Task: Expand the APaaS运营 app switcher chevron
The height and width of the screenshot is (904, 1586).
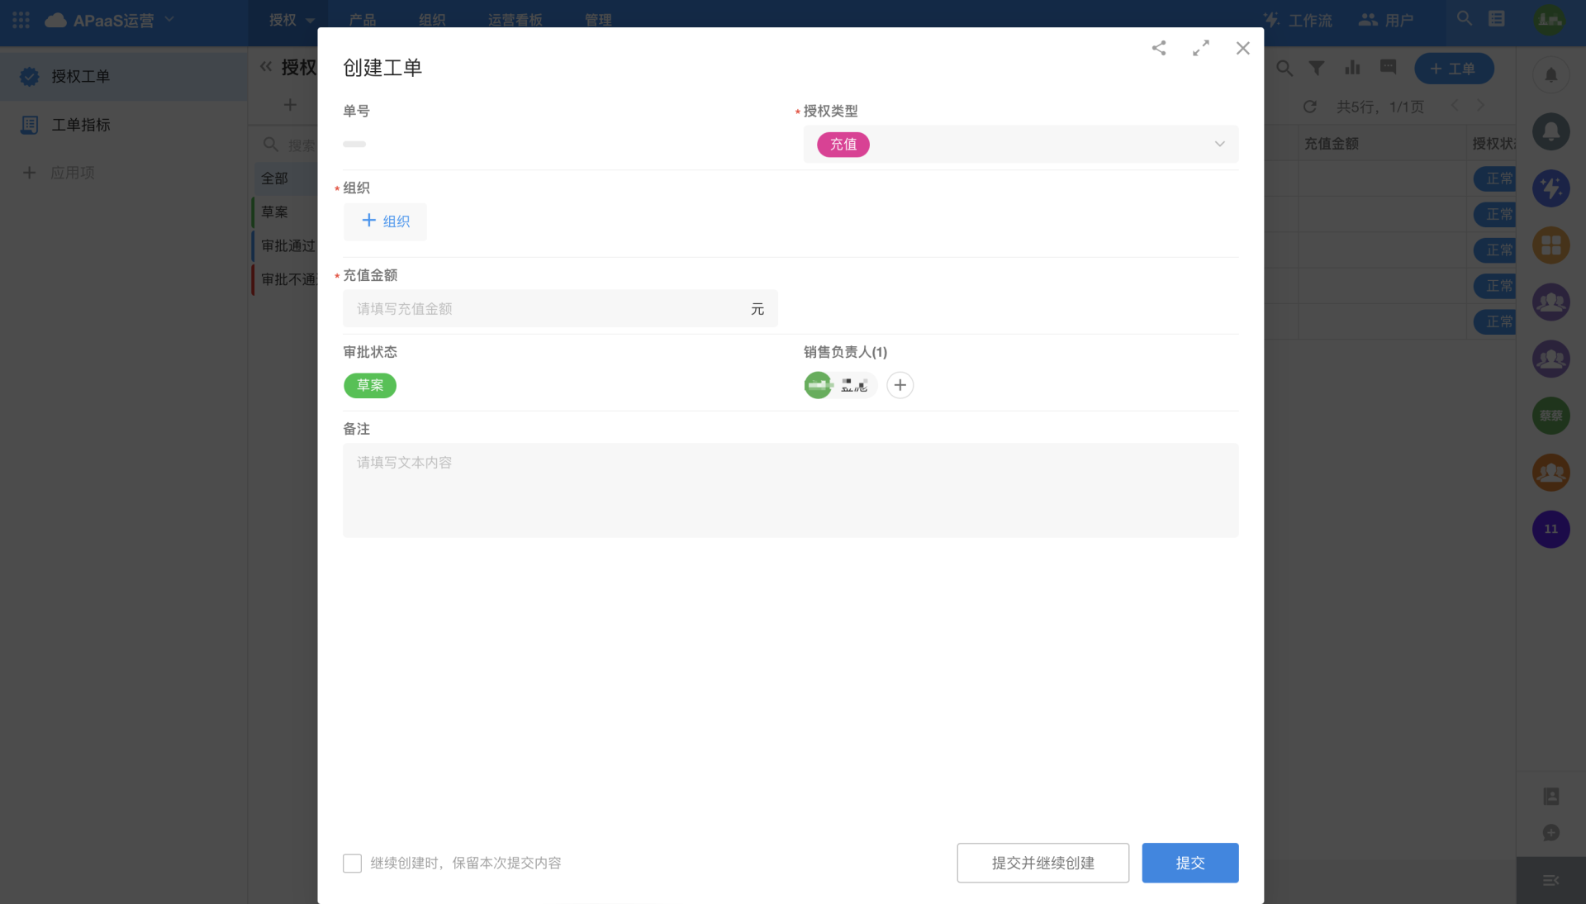Action: coord(170,19)
